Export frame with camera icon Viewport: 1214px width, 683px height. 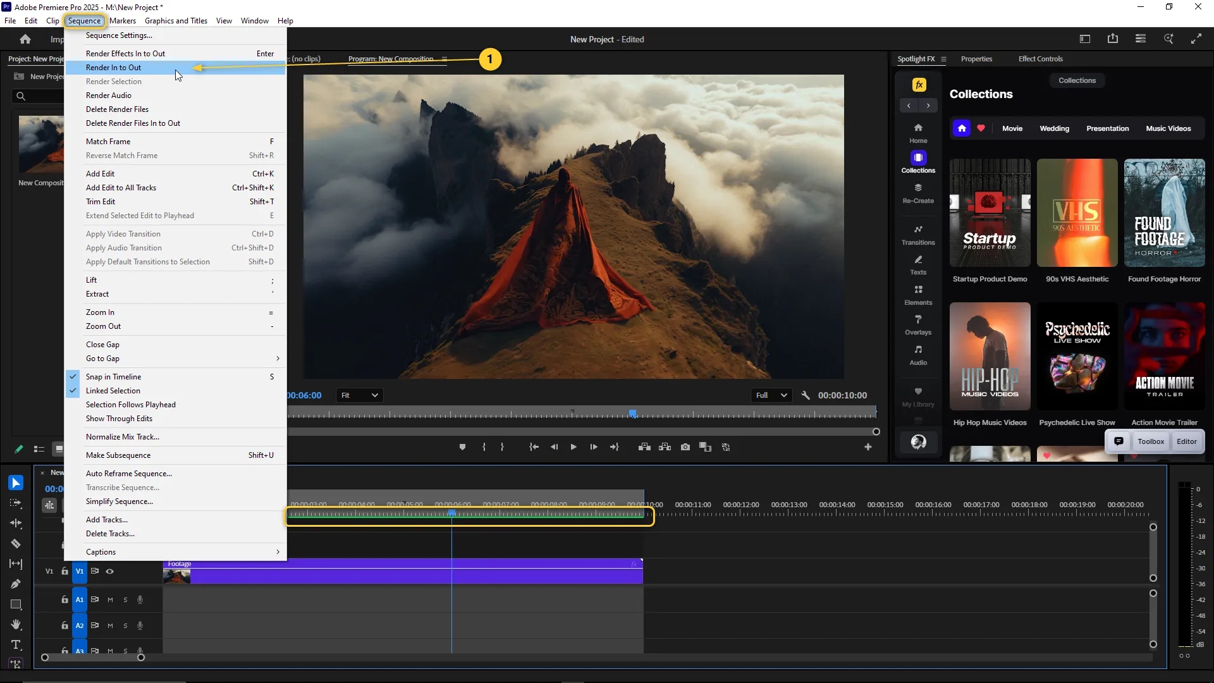pos(685,447)
